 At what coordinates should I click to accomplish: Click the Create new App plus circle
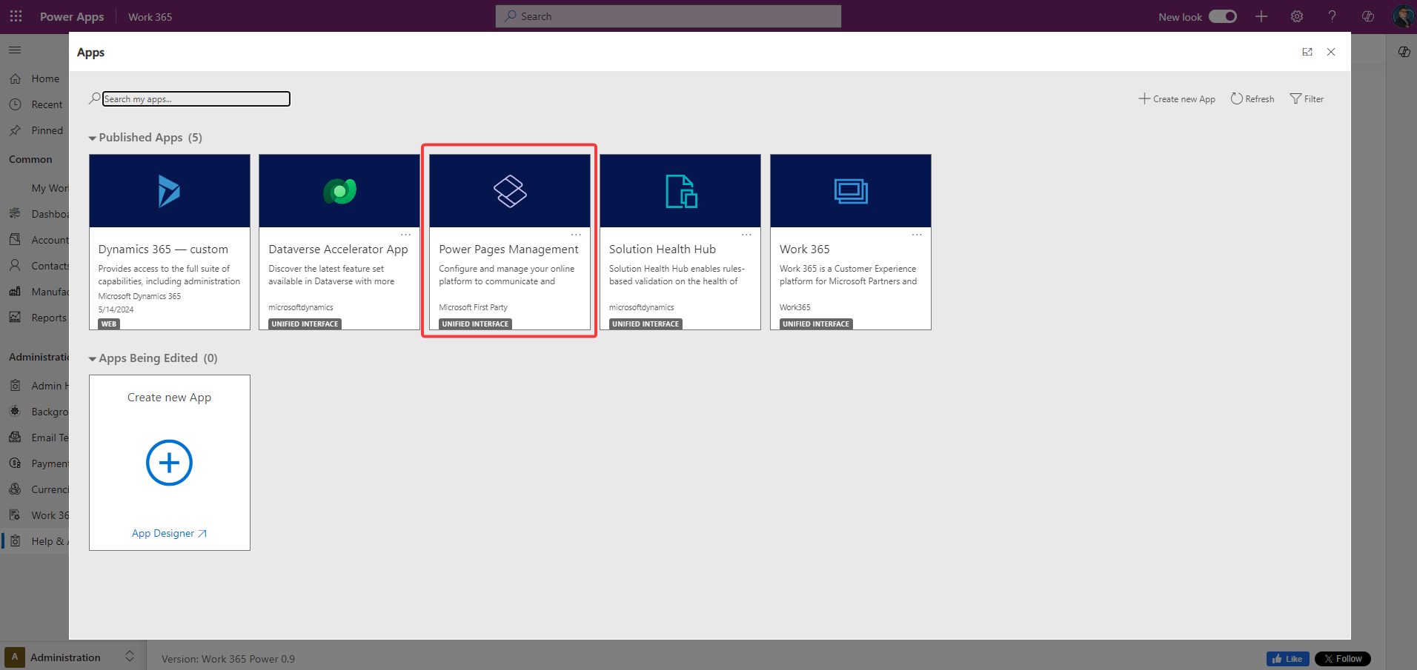(169, 463)
